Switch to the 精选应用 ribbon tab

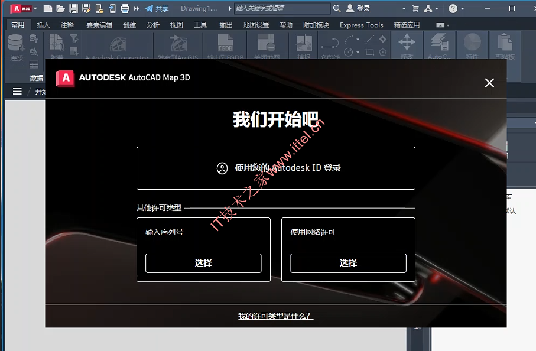click(x=407, y=25)
